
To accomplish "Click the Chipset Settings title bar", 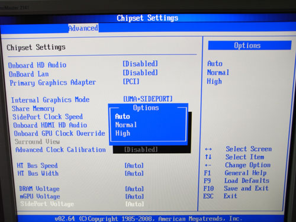I will coord(147,18).
